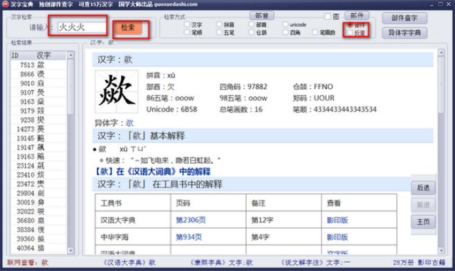Image resolution: width=455 pixels, height=271 pixels.
Task: Go back with the 后退 button
Action: pos(423,188)
